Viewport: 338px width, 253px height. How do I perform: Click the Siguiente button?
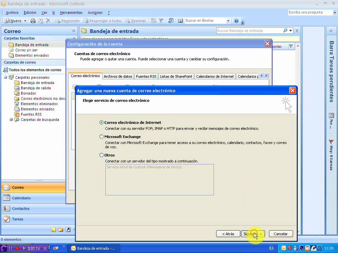point(253,234)
